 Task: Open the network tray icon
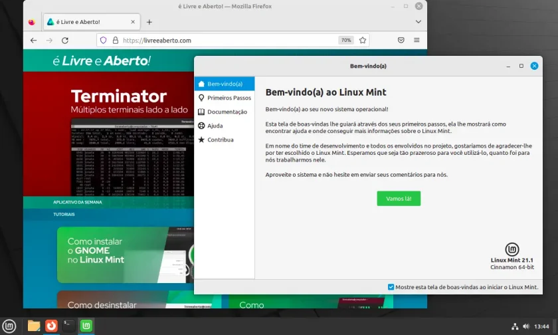(x=515, y=326)
